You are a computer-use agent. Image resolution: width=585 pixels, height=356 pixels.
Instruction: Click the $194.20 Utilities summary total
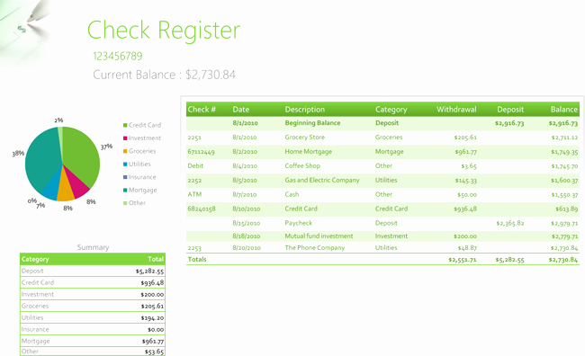point(152,318)
